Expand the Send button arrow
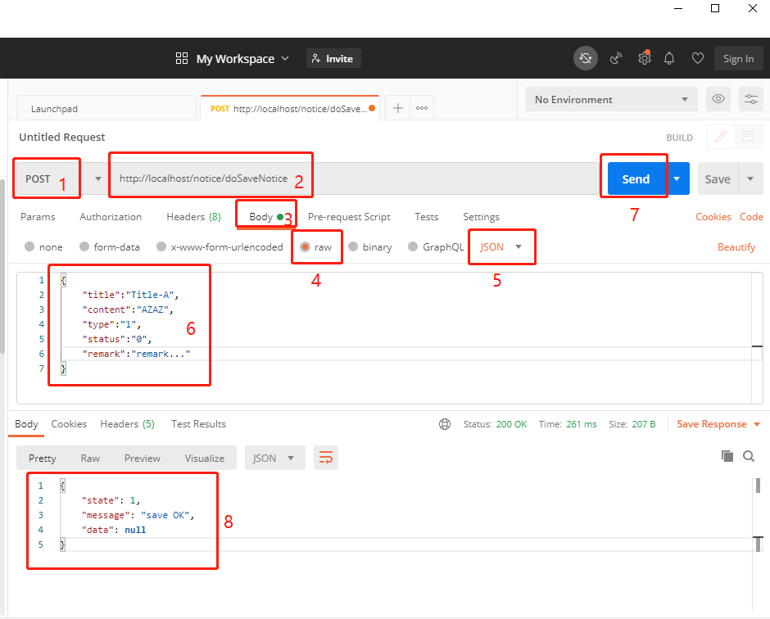770x619 pixels. click(677, 178)
